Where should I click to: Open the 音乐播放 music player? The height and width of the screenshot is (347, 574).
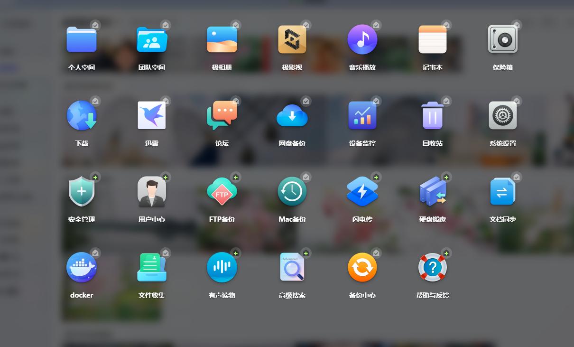click(362, 40)
